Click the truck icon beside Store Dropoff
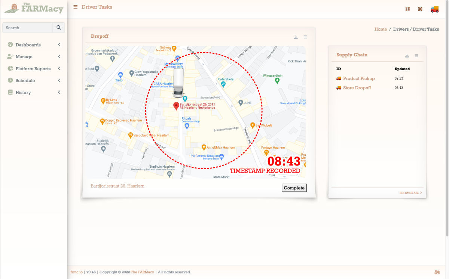 (339, 88)
